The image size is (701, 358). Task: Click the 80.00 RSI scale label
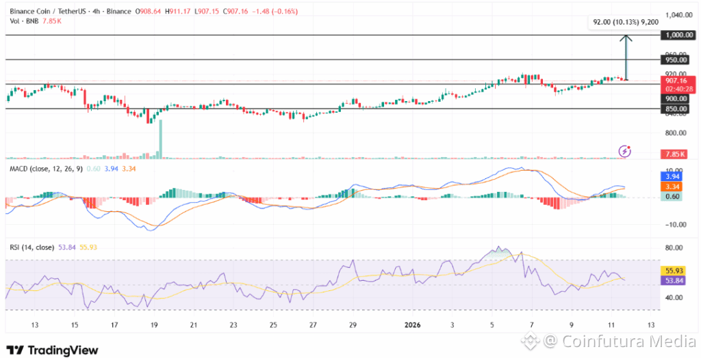674,248
